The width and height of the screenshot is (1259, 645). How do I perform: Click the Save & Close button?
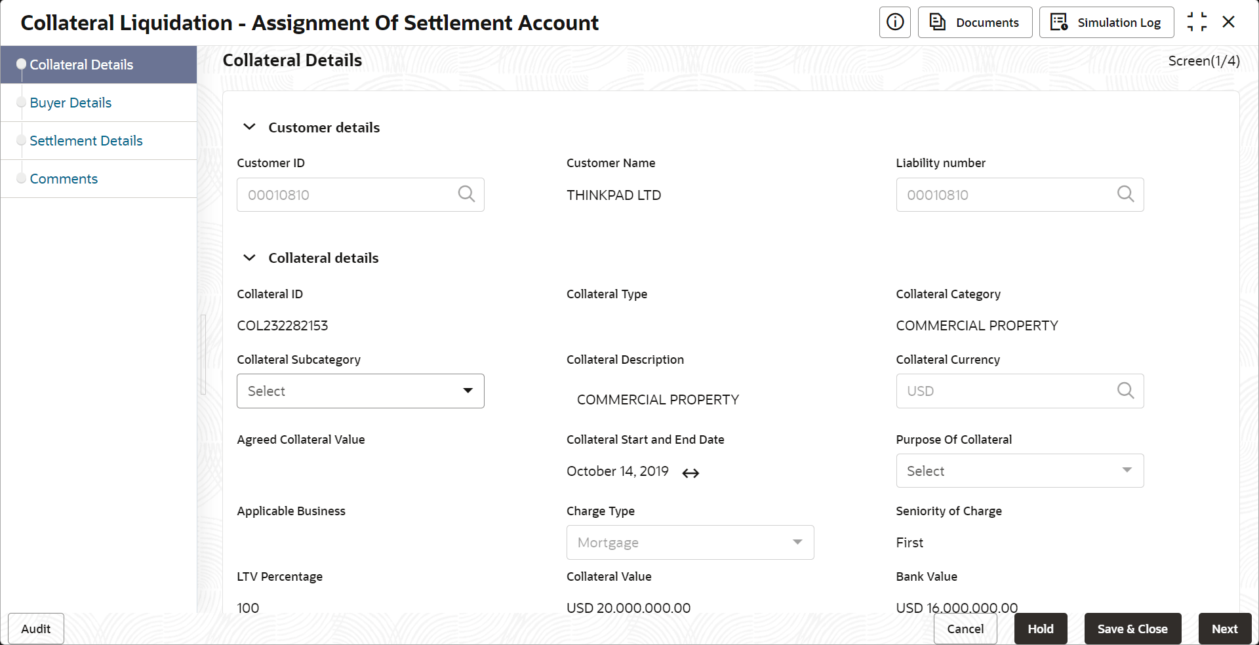1132,629
